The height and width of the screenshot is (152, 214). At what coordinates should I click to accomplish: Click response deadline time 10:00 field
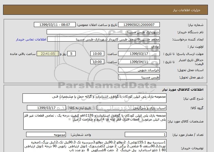[97, 54]
